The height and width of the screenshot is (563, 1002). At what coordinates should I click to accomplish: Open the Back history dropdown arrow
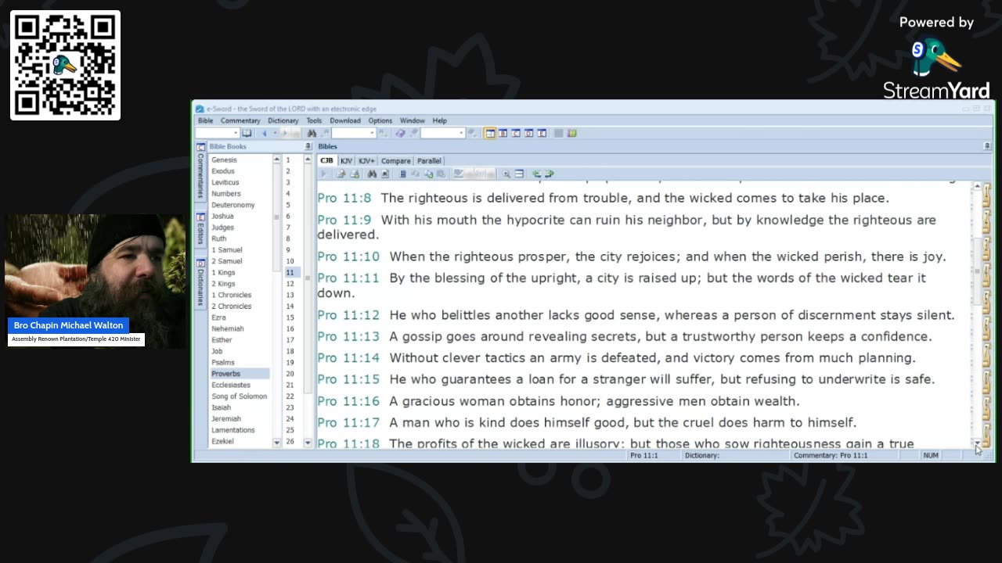(x=274, y=133)
